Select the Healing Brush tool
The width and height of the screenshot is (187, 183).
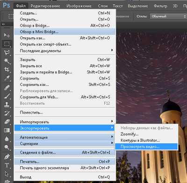point(7,88)
